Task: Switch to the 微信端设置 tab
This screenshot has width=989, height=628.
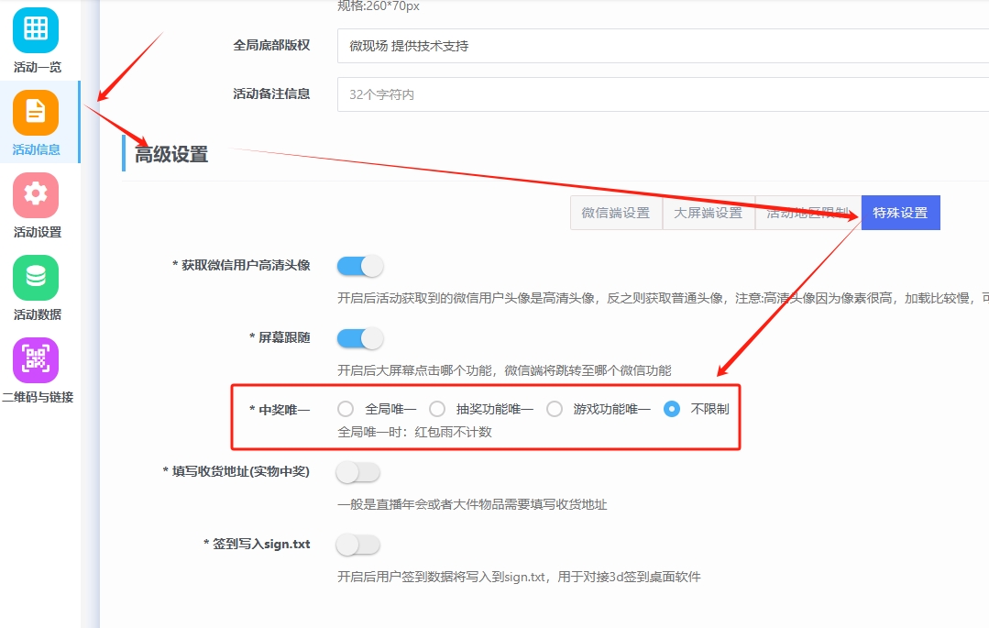Action: click(x=616, y=213)
